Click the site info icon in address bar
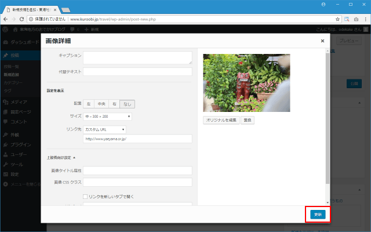The width and height of the screenshot is (371, 232). [31, 19]
